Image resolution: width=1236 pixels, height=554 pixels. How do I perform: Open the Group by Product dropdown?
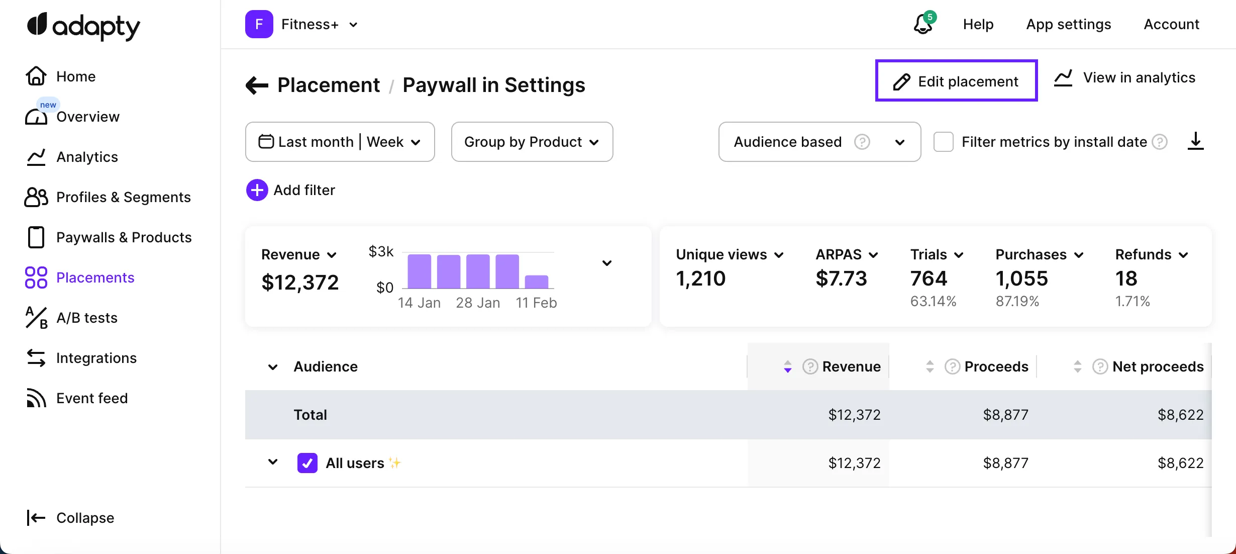[532, 142]
